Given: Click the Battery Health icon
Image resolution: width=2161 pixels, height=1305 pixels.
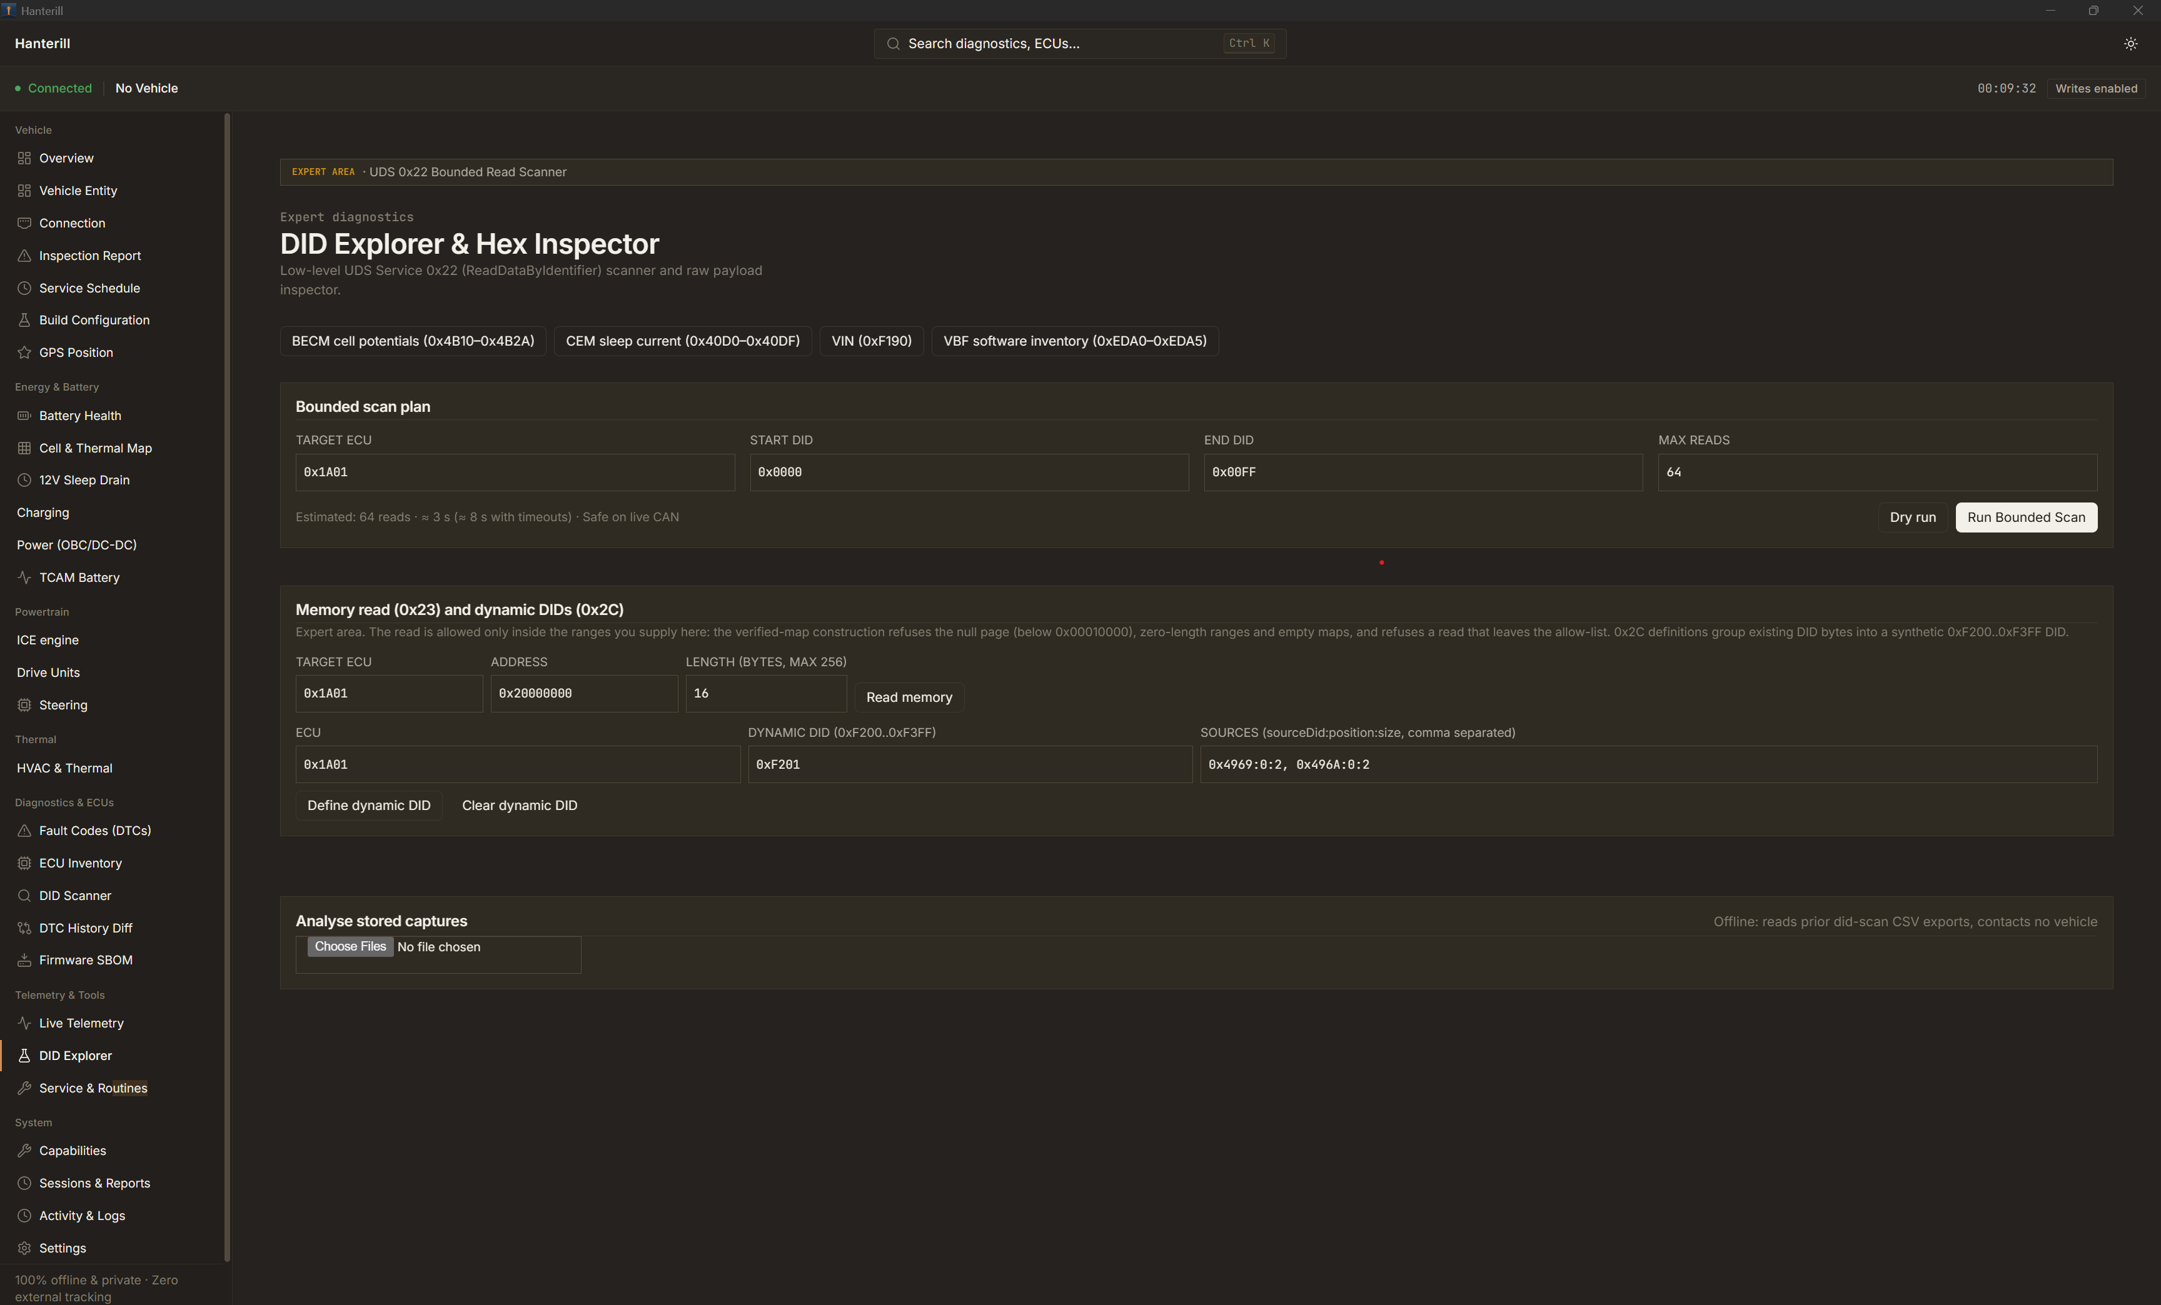Looking at the screenshot, I should point(24,416).
